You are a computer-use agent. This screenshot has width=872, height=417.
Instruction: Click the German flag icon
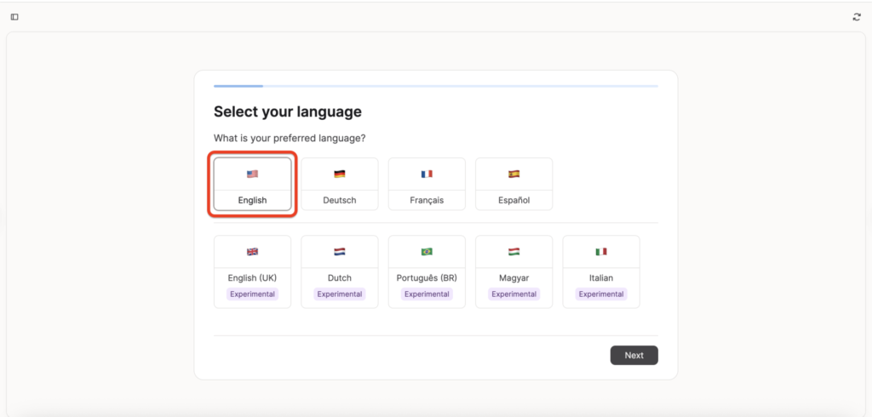tap(340, 174)
